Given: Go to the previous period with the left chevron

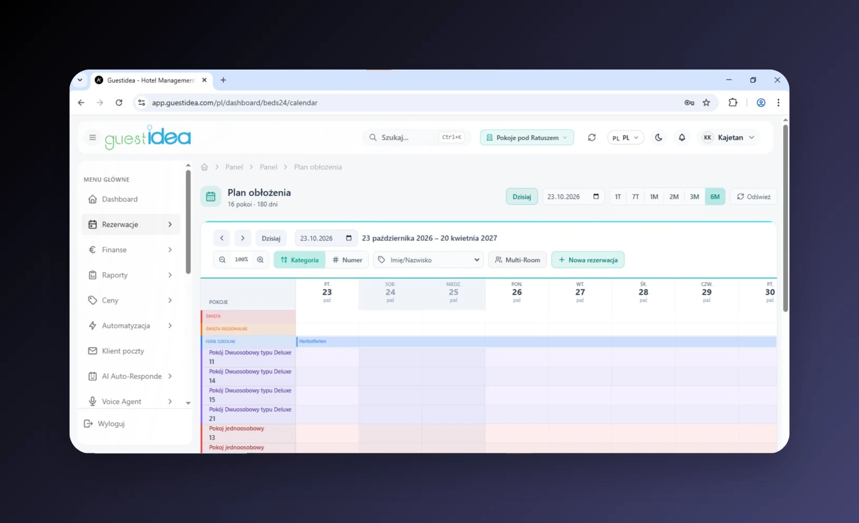Looking at the screenshot, I should tap(222, 238).
